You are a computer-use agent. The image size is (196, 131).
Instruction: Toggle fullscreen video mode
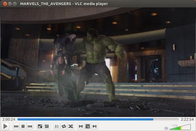click(x=40, y=126)
